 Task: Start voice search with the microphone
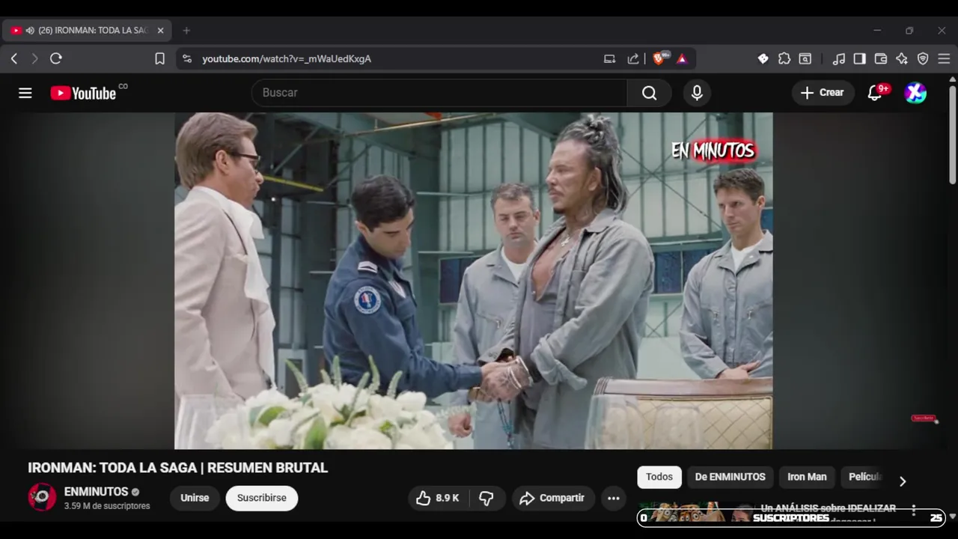(697, 93)
